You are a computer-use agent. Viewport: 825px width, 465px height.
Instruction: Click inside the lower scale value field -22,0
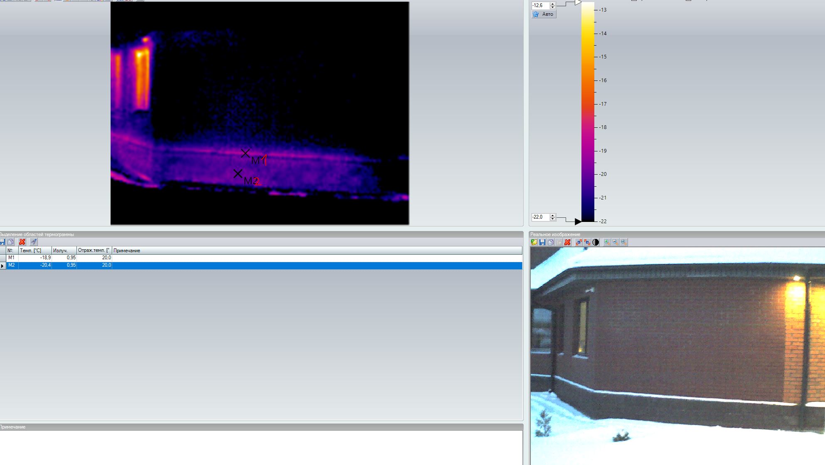[539, 217]
